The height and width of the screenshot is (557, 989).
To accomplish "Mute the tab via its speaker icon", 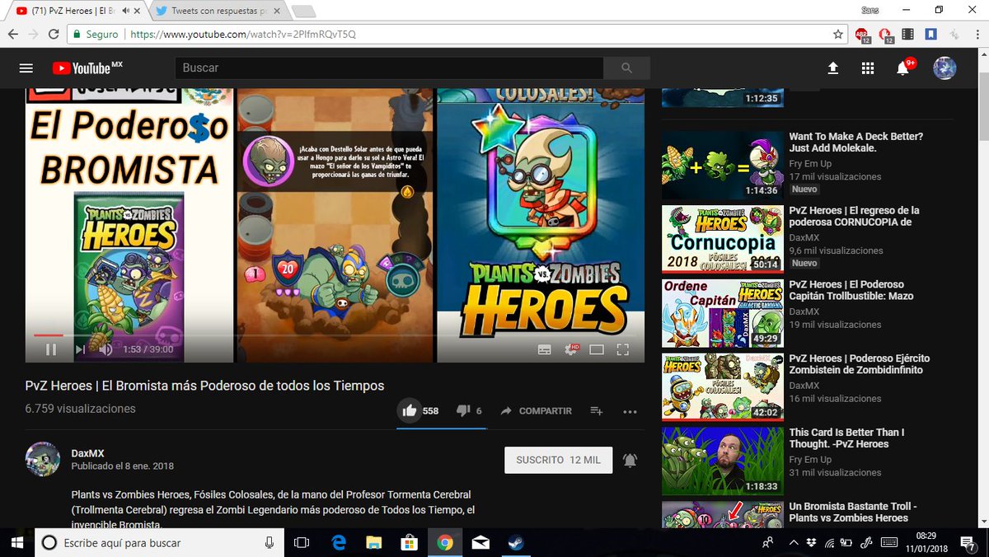I will (x=125, y=12).
